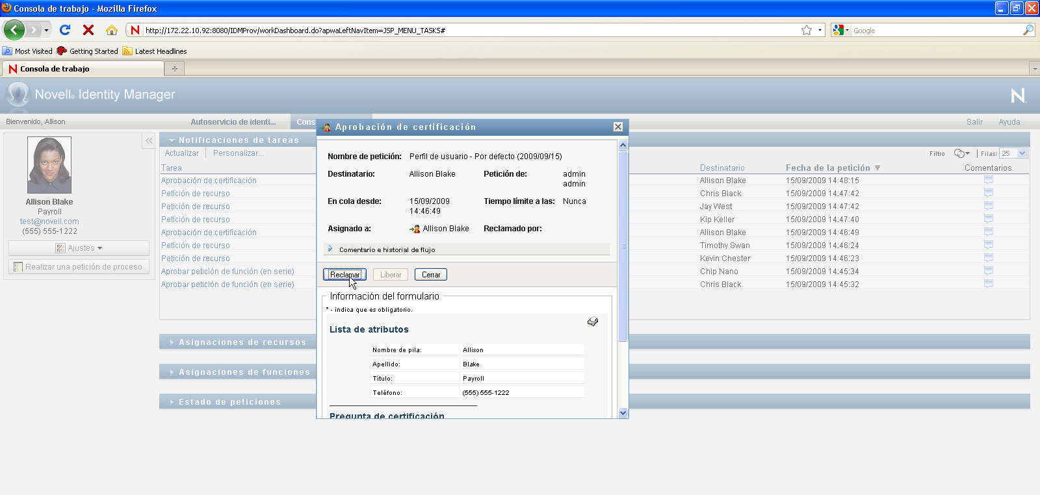Open comments for the Chip Nano row
The image size is (1040, 495).
[989, 271]
